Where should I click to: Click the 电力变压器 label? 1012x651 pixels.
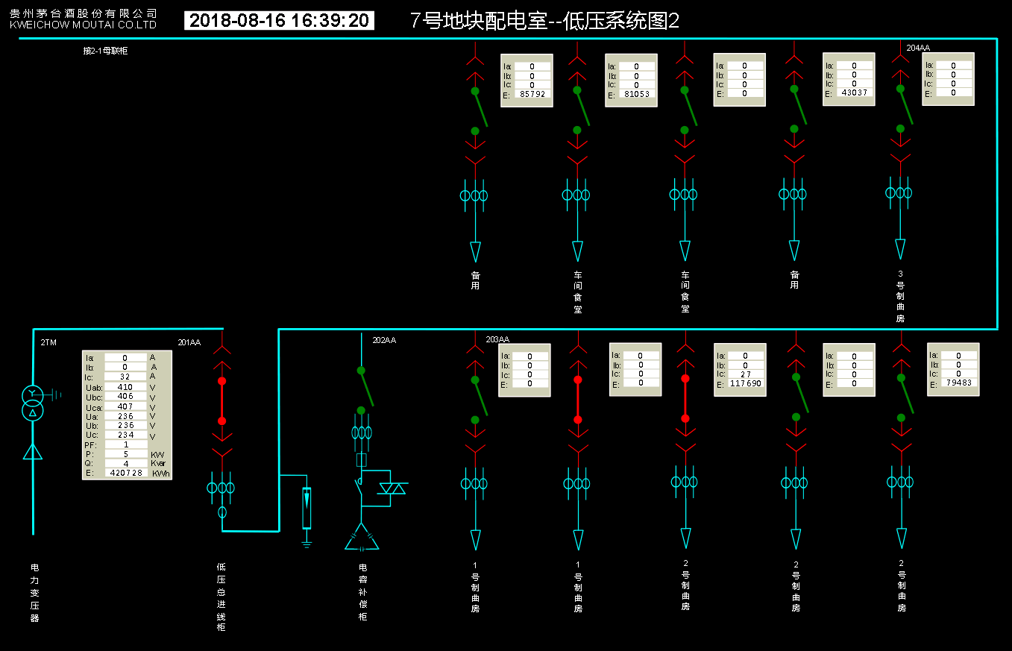[34, 593]
